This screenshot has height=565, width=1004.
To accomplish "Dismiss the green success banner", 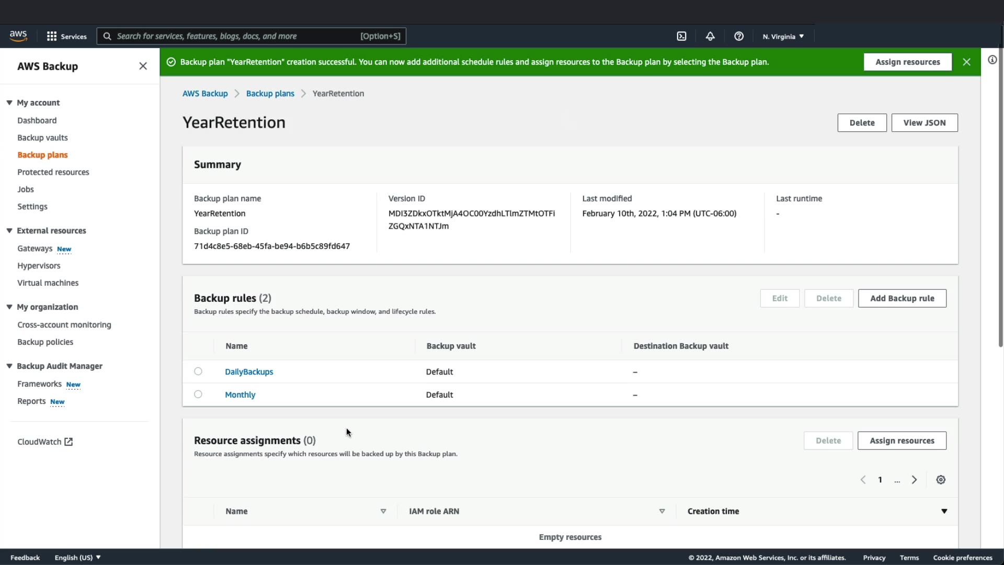I will pos(966,62).
